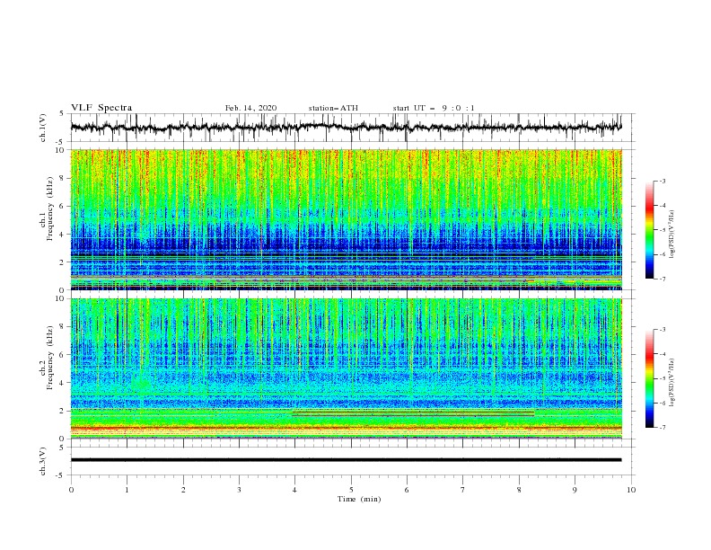Click time axis tick label "0"
This screenshot has height=550, width=711.
(71, 490)
